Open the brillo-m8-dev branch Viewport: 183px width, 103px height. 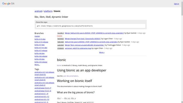[x=39, y=54]
